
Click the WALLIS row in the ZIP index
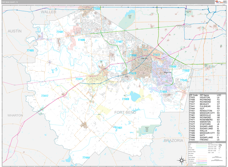204,131
